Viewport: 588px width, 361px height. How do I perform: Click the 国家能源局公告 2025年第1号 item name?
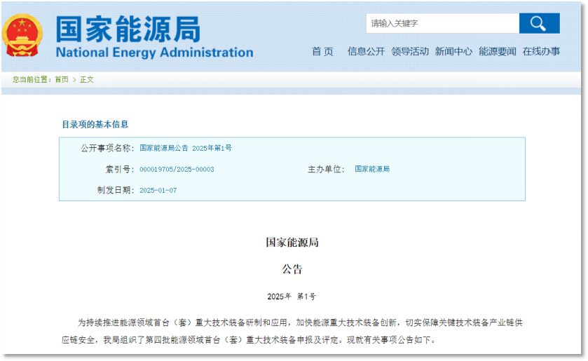click(x=186, y=148)
